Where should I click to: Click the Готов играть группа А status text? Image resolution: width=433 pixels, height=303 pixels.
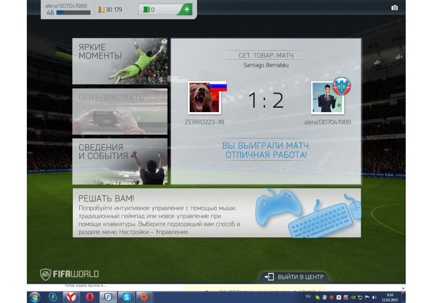86,286
